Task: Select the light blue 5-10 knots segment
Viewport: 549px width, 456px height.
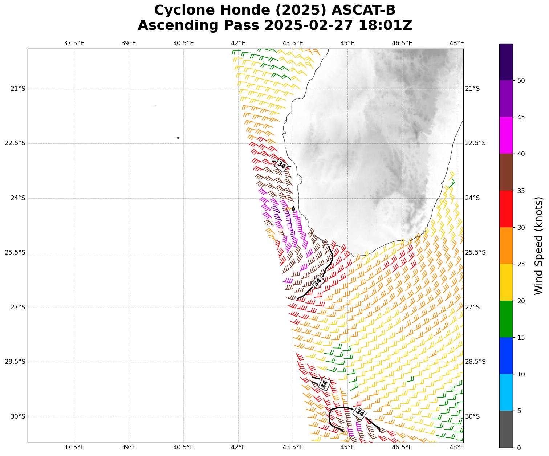Action: [506, 392]
